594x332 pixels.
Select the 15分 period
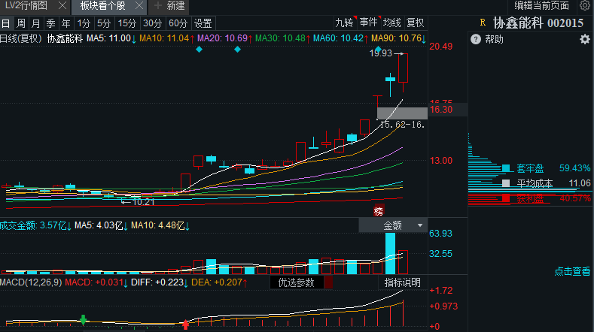pyautogui.click(x=127, y=23)
